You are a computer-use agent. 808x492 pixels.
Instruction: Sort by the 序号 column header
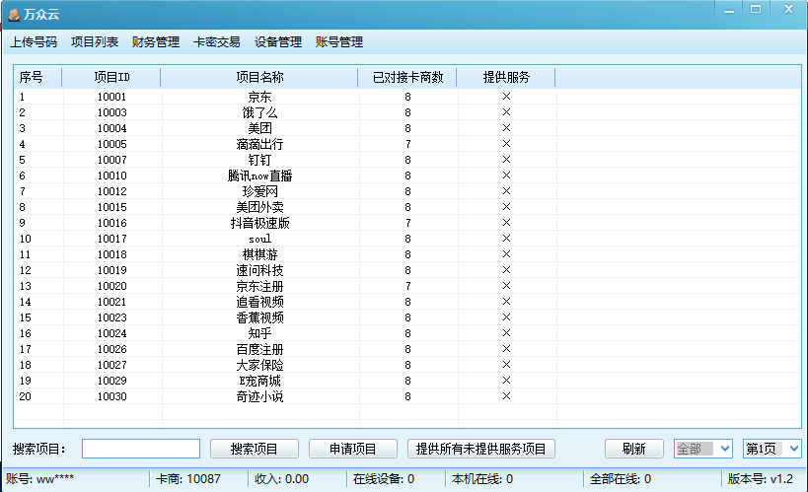pyautogui.click(x=37, y=77)
